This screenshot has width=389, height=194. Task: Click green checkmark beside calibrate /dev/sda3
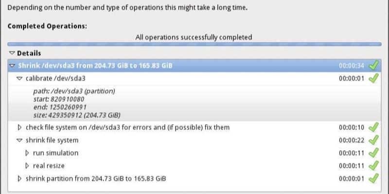373,78
